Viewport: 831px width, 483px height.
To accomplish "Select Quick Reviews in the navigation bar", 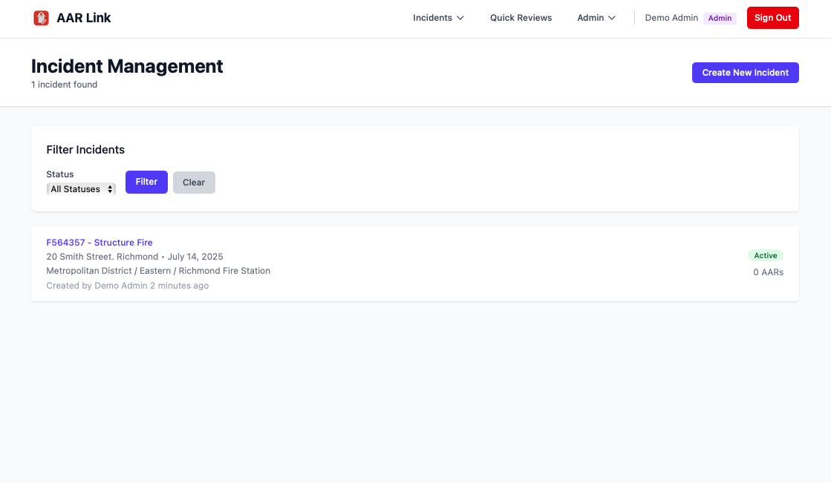I will [521, 18].
